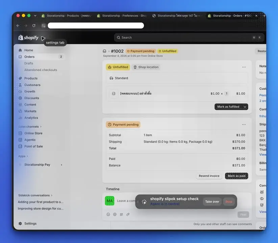Open a new browser tab
278x243 pixels.
point(264,16)
